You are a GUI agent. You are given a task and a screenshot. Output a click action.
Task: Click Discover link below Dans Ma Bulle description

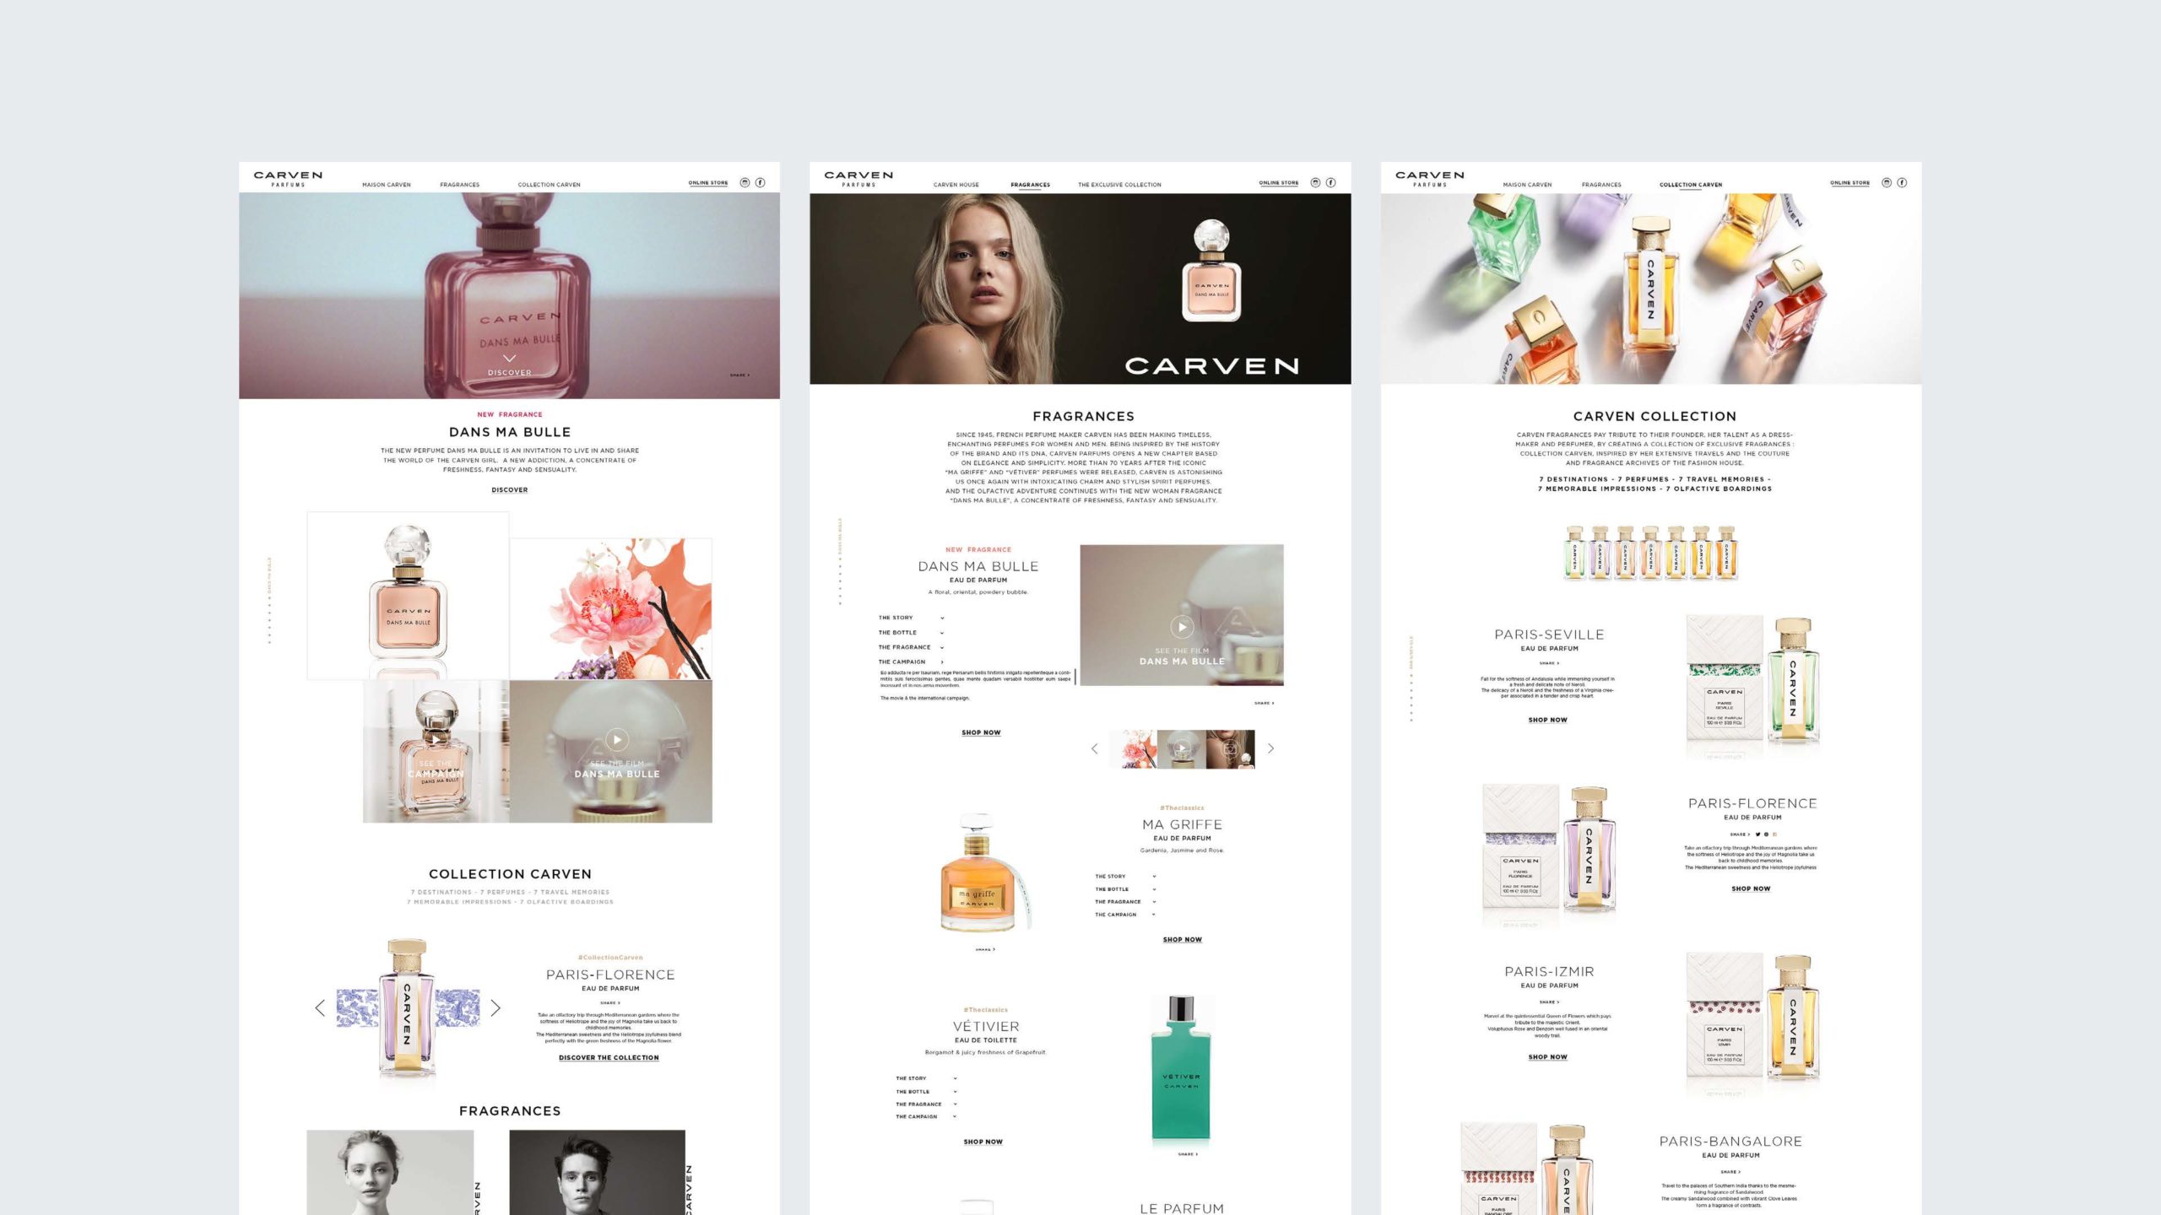coord(509,489)
